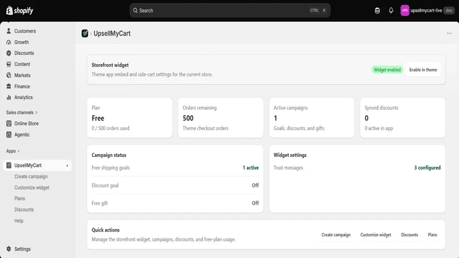Click Create campaign quick action button
The image size is (459, 258).
[x=336, y=234]
